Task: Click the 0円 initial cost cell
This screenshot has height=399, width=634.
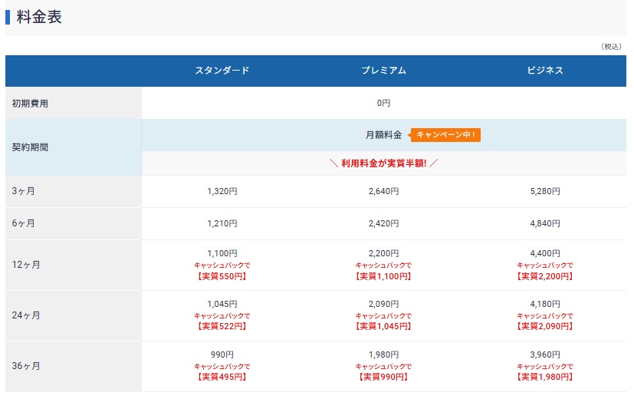Action: click(383, 103)
